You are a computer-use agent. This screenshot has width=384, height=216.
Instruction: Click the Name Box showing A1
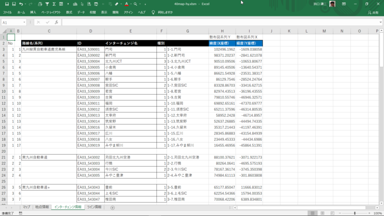pos(12,23)
